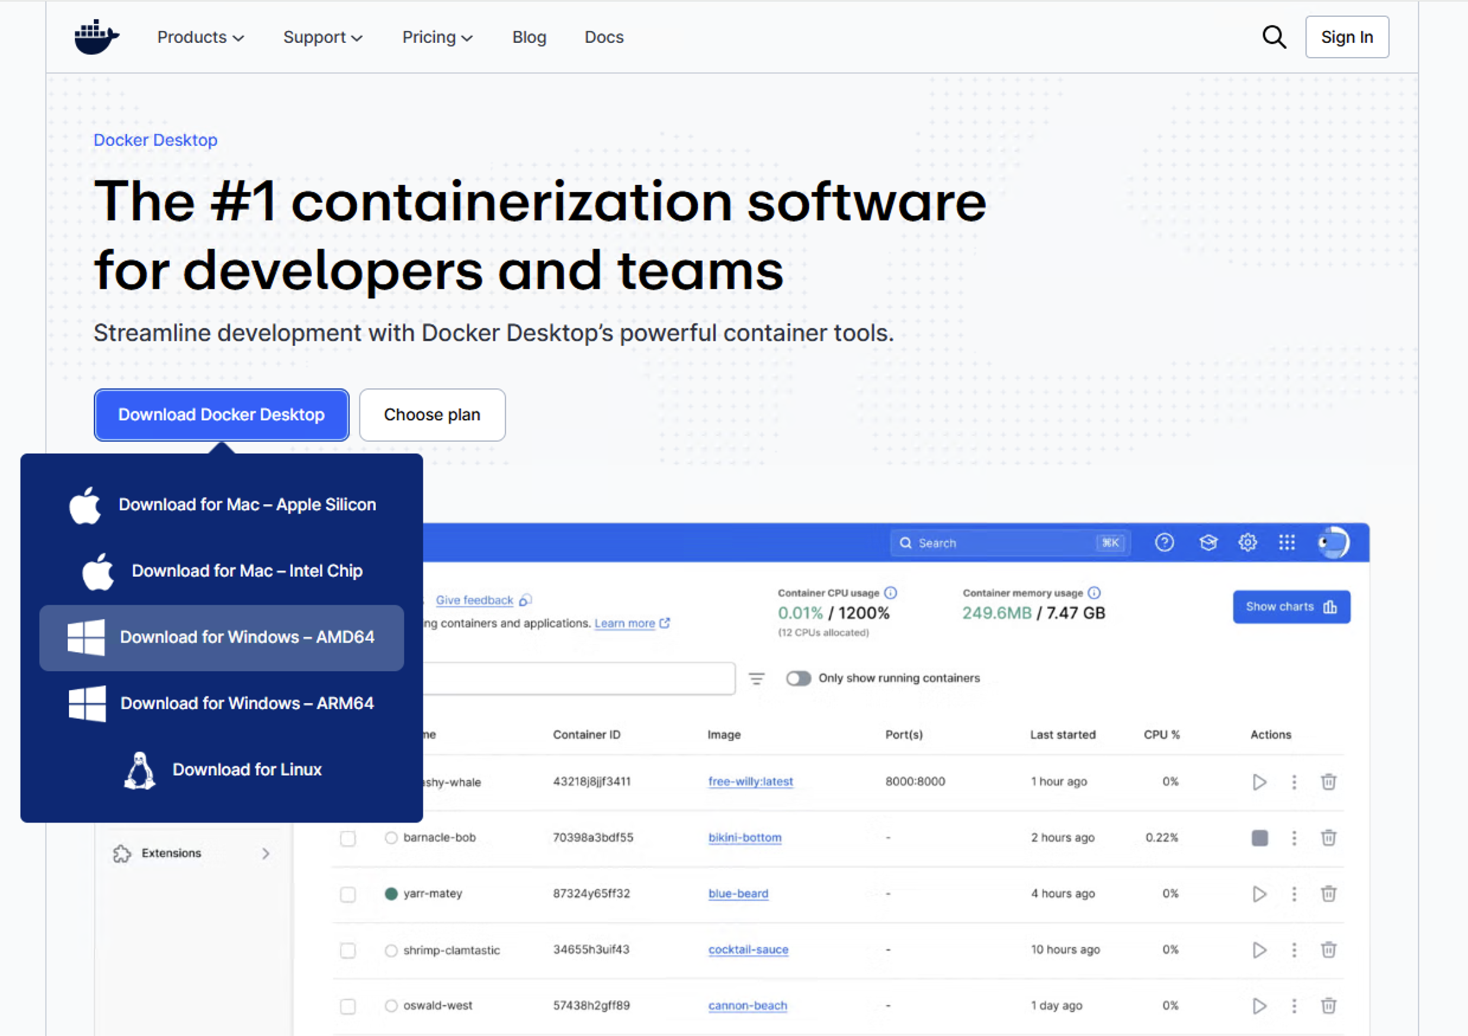Click the Docker whale logo
Viewport: 1468px width, 1036px height.
(97, 37)
